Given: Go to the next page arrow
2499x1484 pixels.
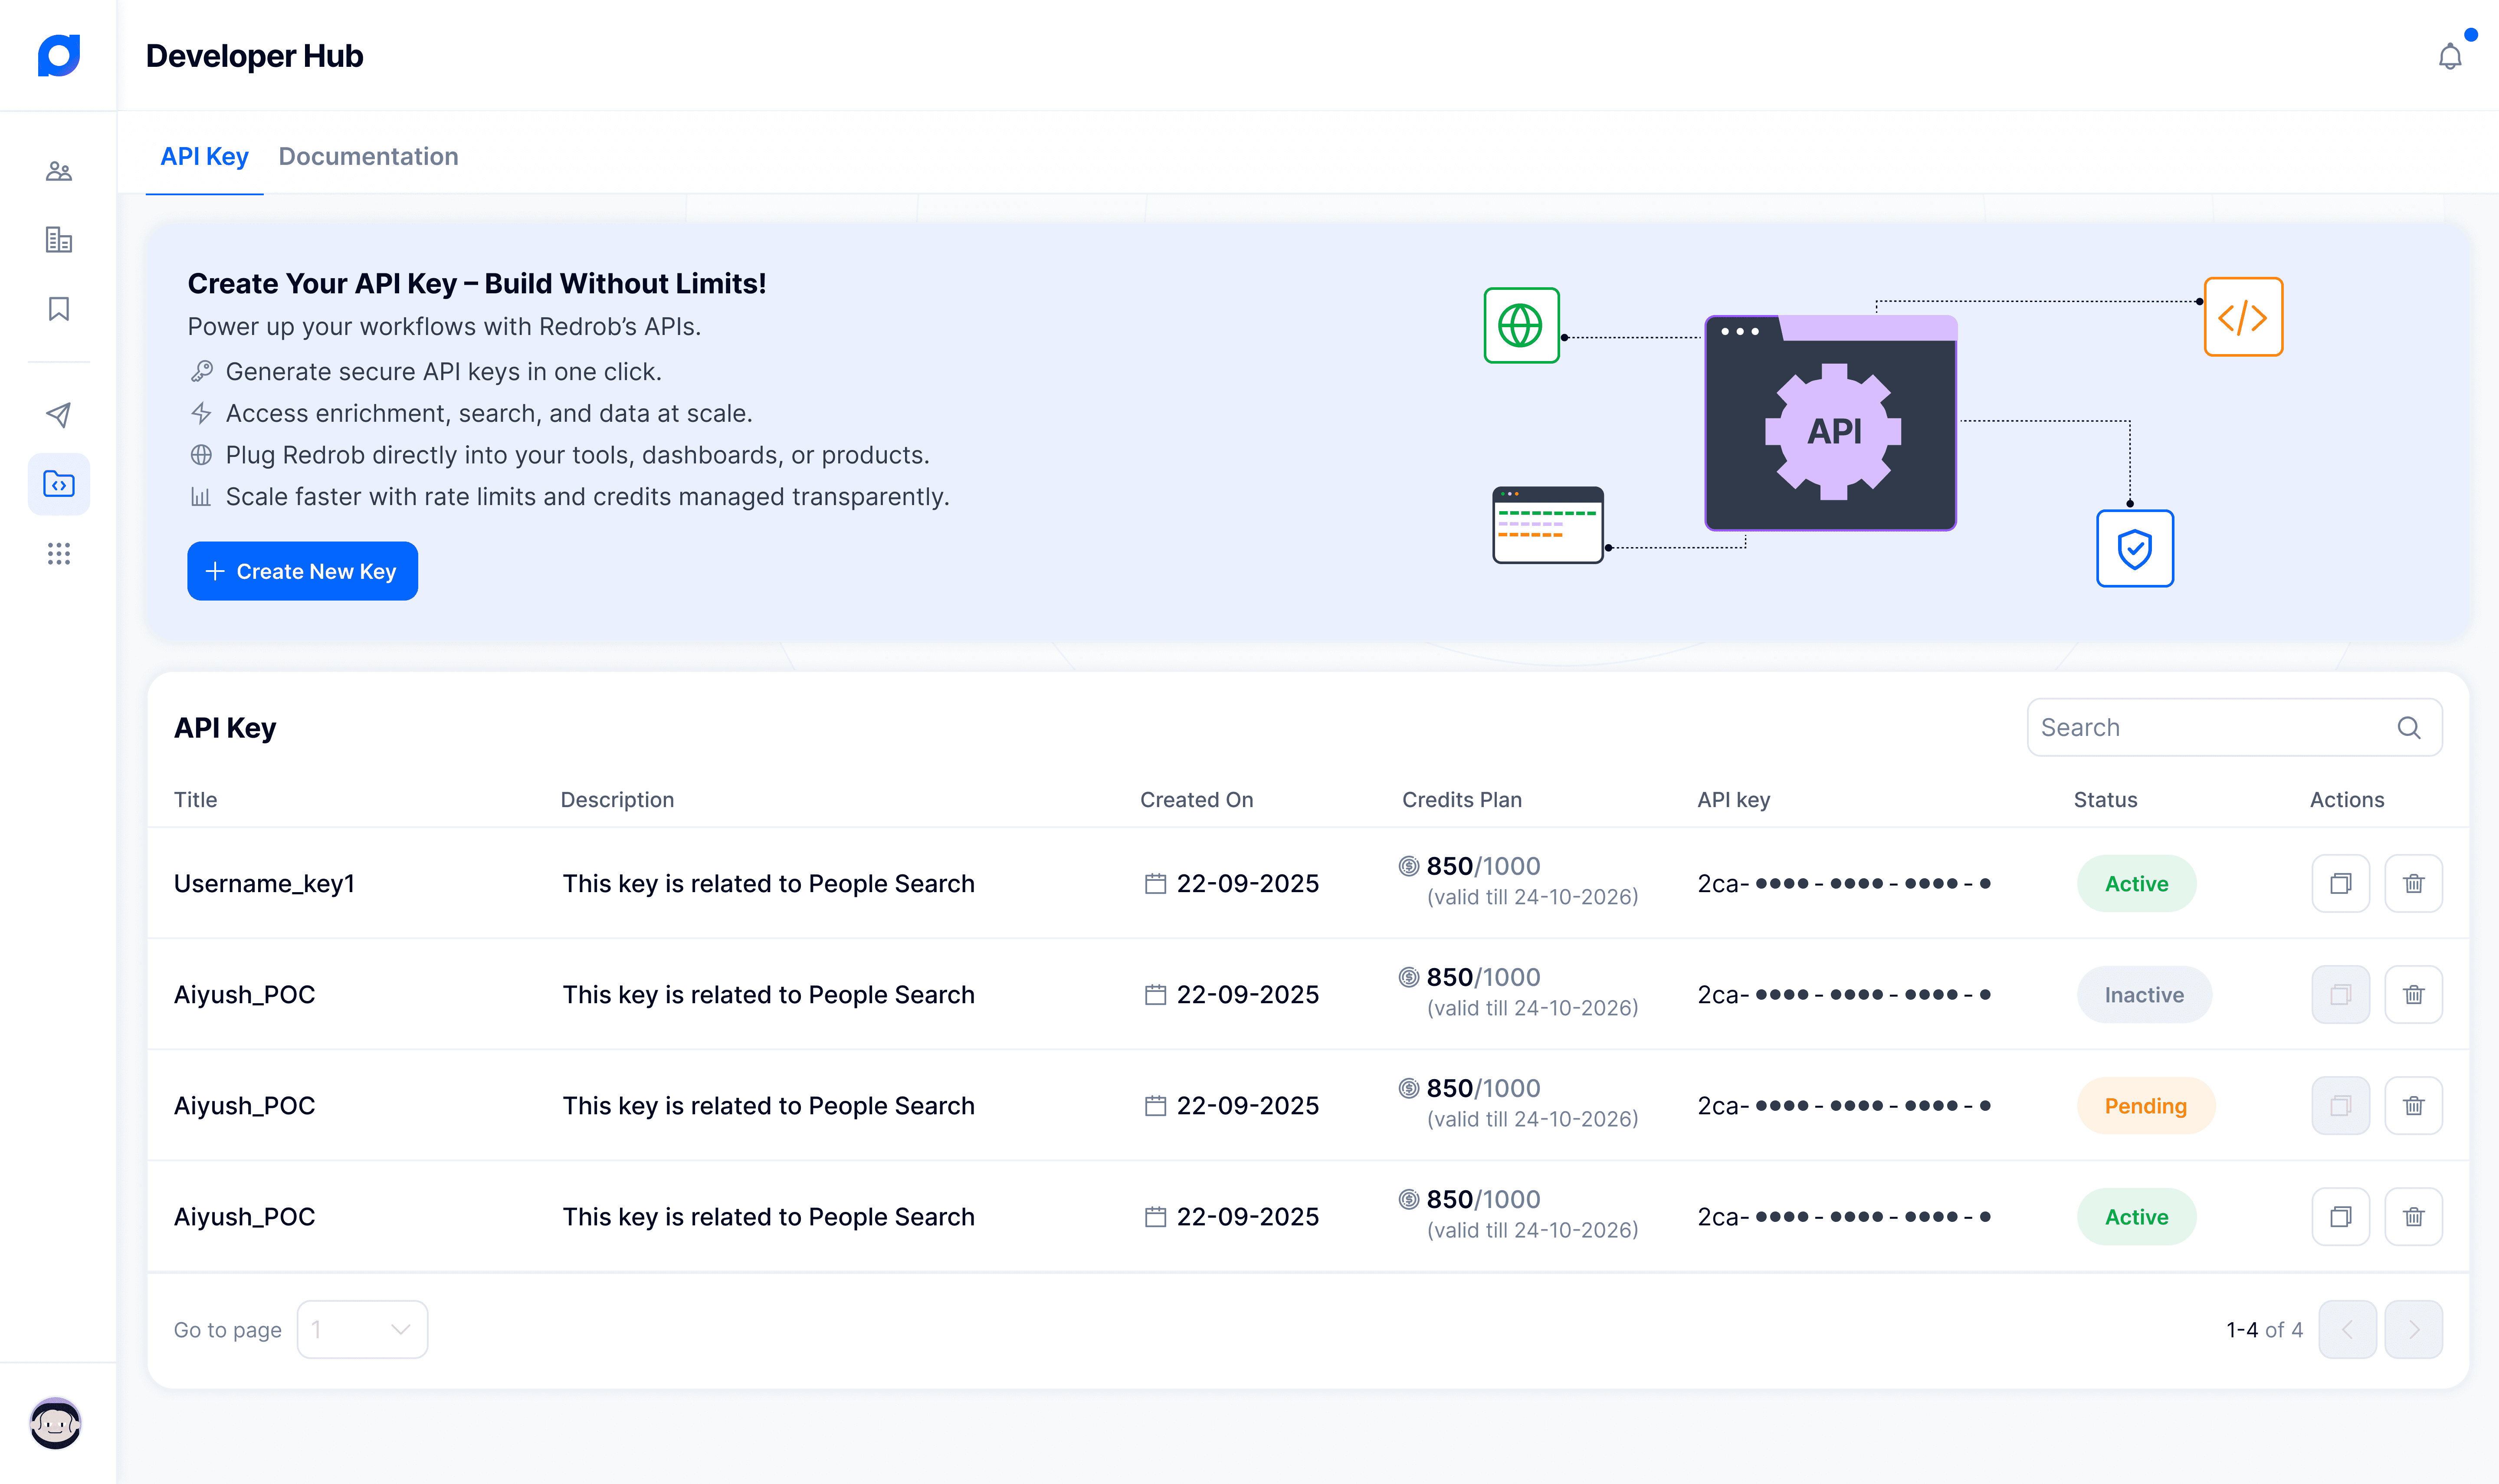Looking at the screenshot, I should coord(2413,1329).
